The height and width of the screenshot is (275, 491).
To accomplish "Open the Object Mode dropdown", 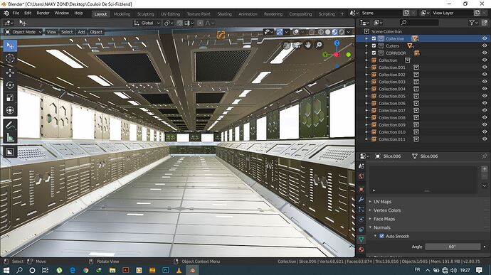I will 23,32.
